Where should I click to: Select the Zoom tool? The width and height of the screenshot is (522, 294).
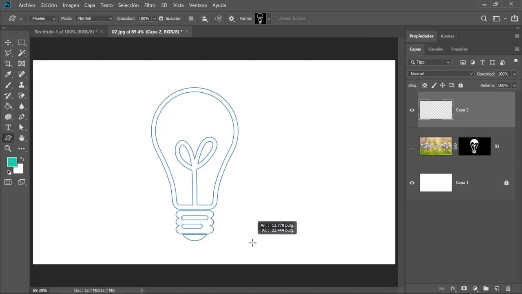8,149
